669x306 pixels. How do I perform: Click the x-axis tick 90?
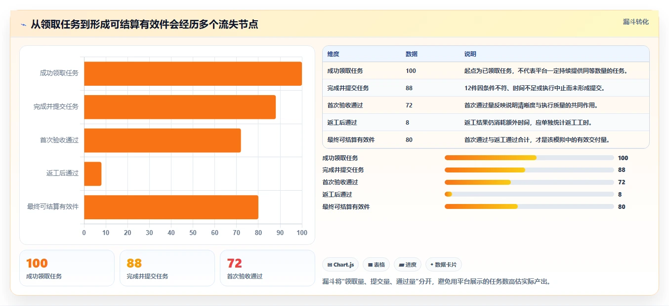pyautogui.click(x=280, y=233)
